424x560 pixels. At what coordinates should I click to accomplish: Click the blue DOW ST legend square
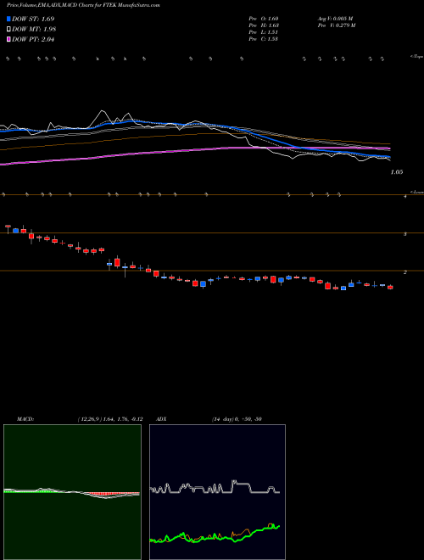8,19
